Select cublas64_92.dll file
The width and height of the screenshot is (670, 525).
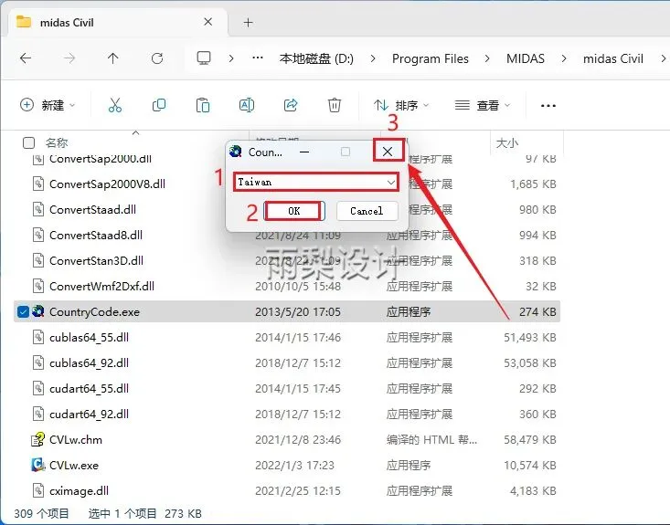[x=89, y=362]
